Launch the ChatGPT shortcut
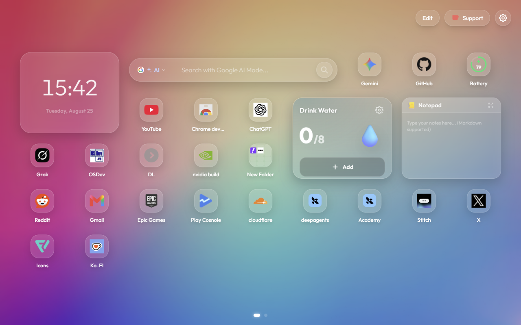 click(x=260, y=110)
